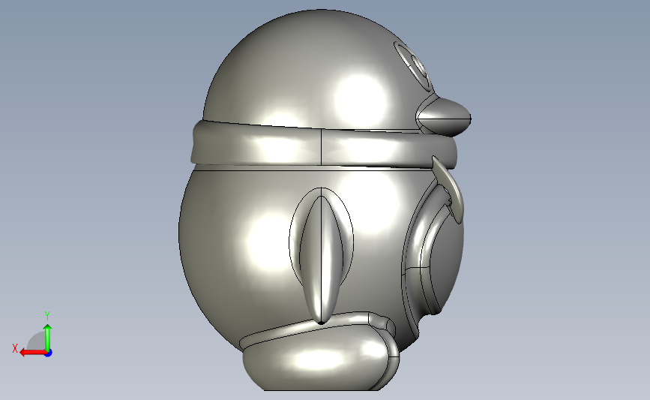Click the green Y axis arrow of triad
This screenshot has width=650, height=400.
tap(48, 337)
